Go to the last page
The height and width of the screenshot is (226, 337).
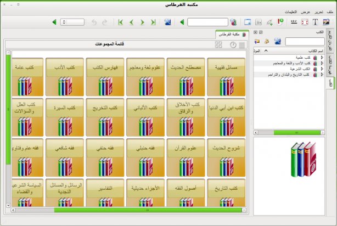click(x=153, y=22)
